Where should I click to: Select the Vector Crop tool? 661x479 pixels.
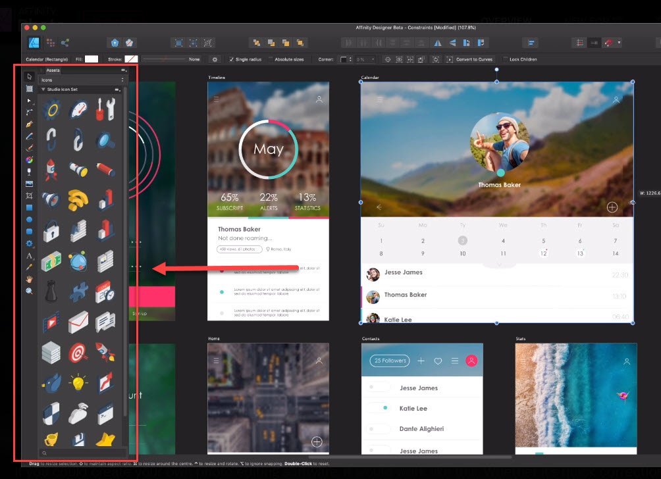tap(29, 195)
